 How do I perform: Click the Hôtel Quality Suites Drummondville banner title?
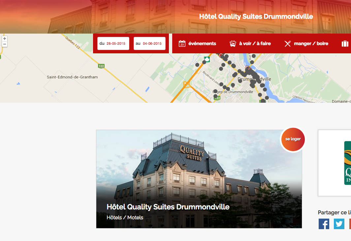point(256,16)
